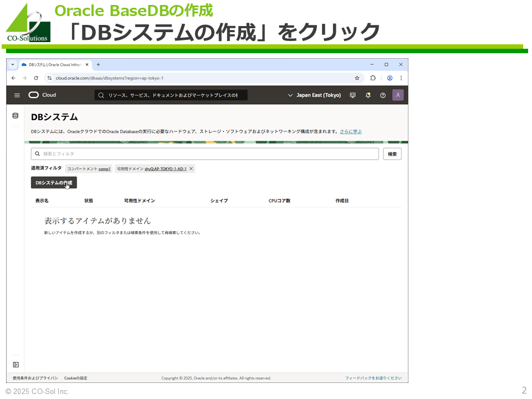Select the DBシステム browser tab
Viewport: 532px width, 399px height.
(x=54, y=64)
